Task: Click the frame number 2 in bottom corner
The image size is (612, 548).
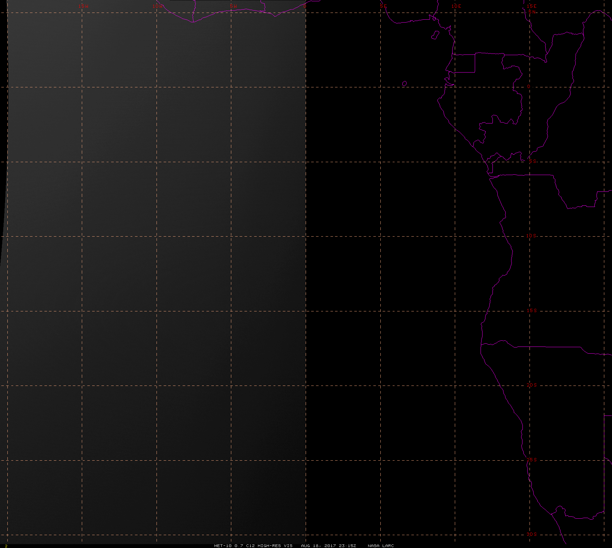Action: coord(6,546)
